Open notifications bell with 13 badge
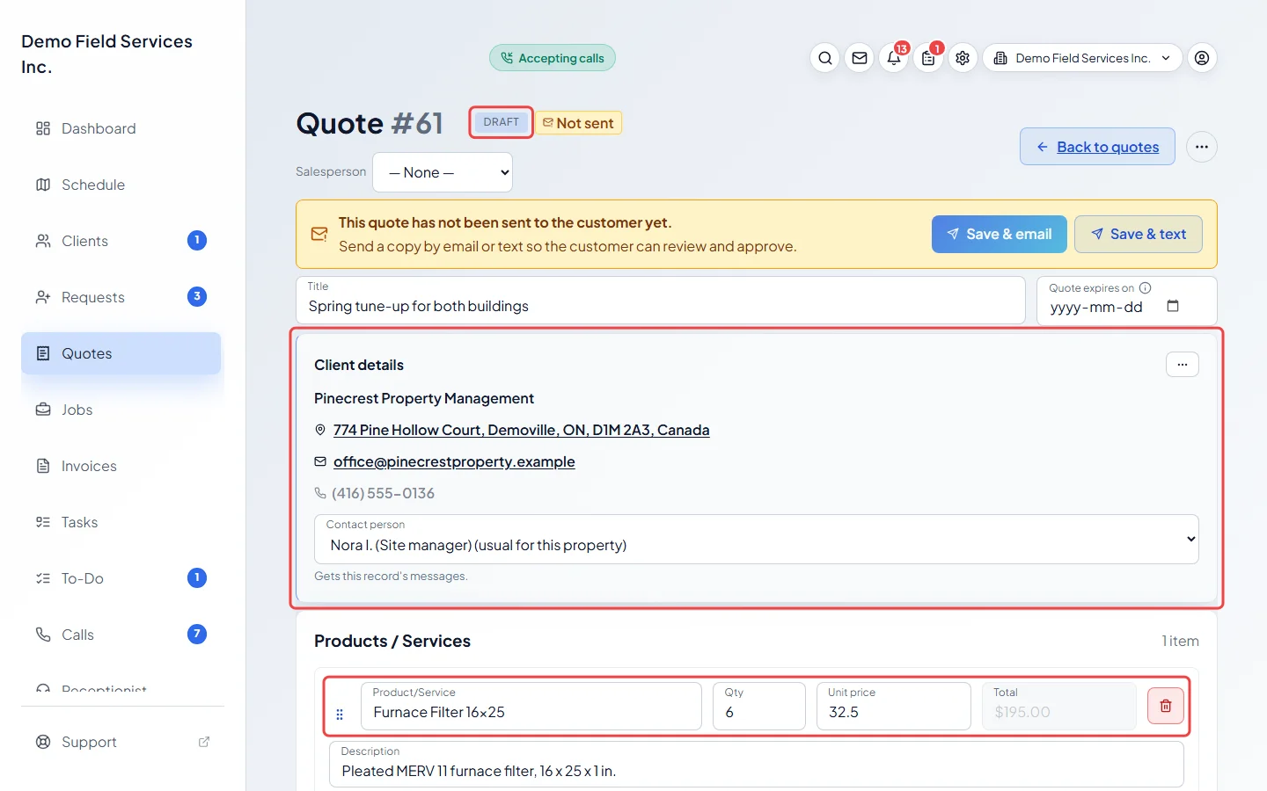This screenshot has height=791, width=1267. pyautogui.click(x=894, y=58)
